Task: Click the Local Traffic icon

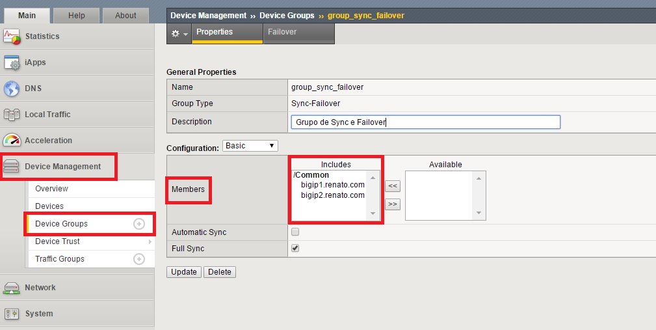Action: pos(12,115)
